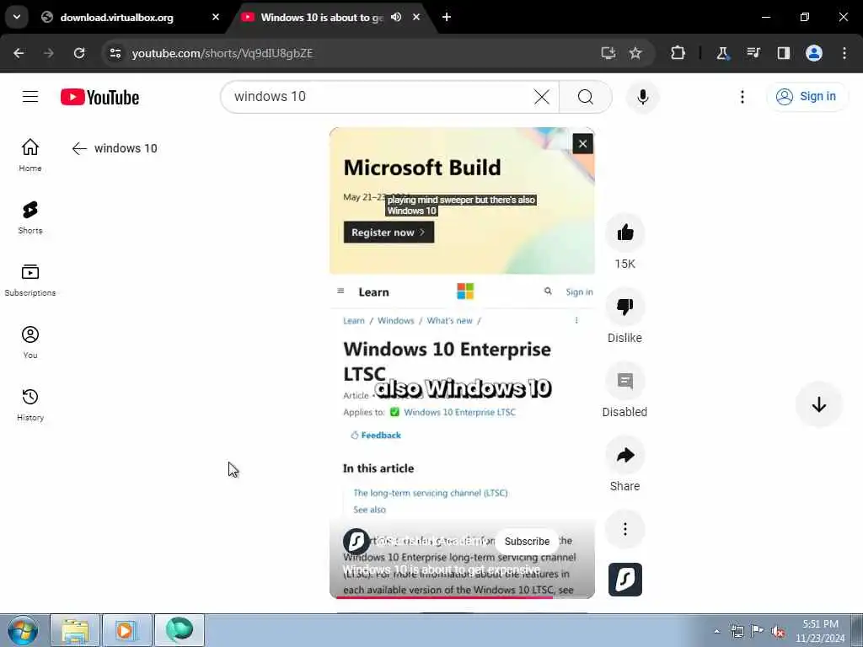Open media controls in toolbar
This screenshot has width=863, height=647.
click(753, 53)
